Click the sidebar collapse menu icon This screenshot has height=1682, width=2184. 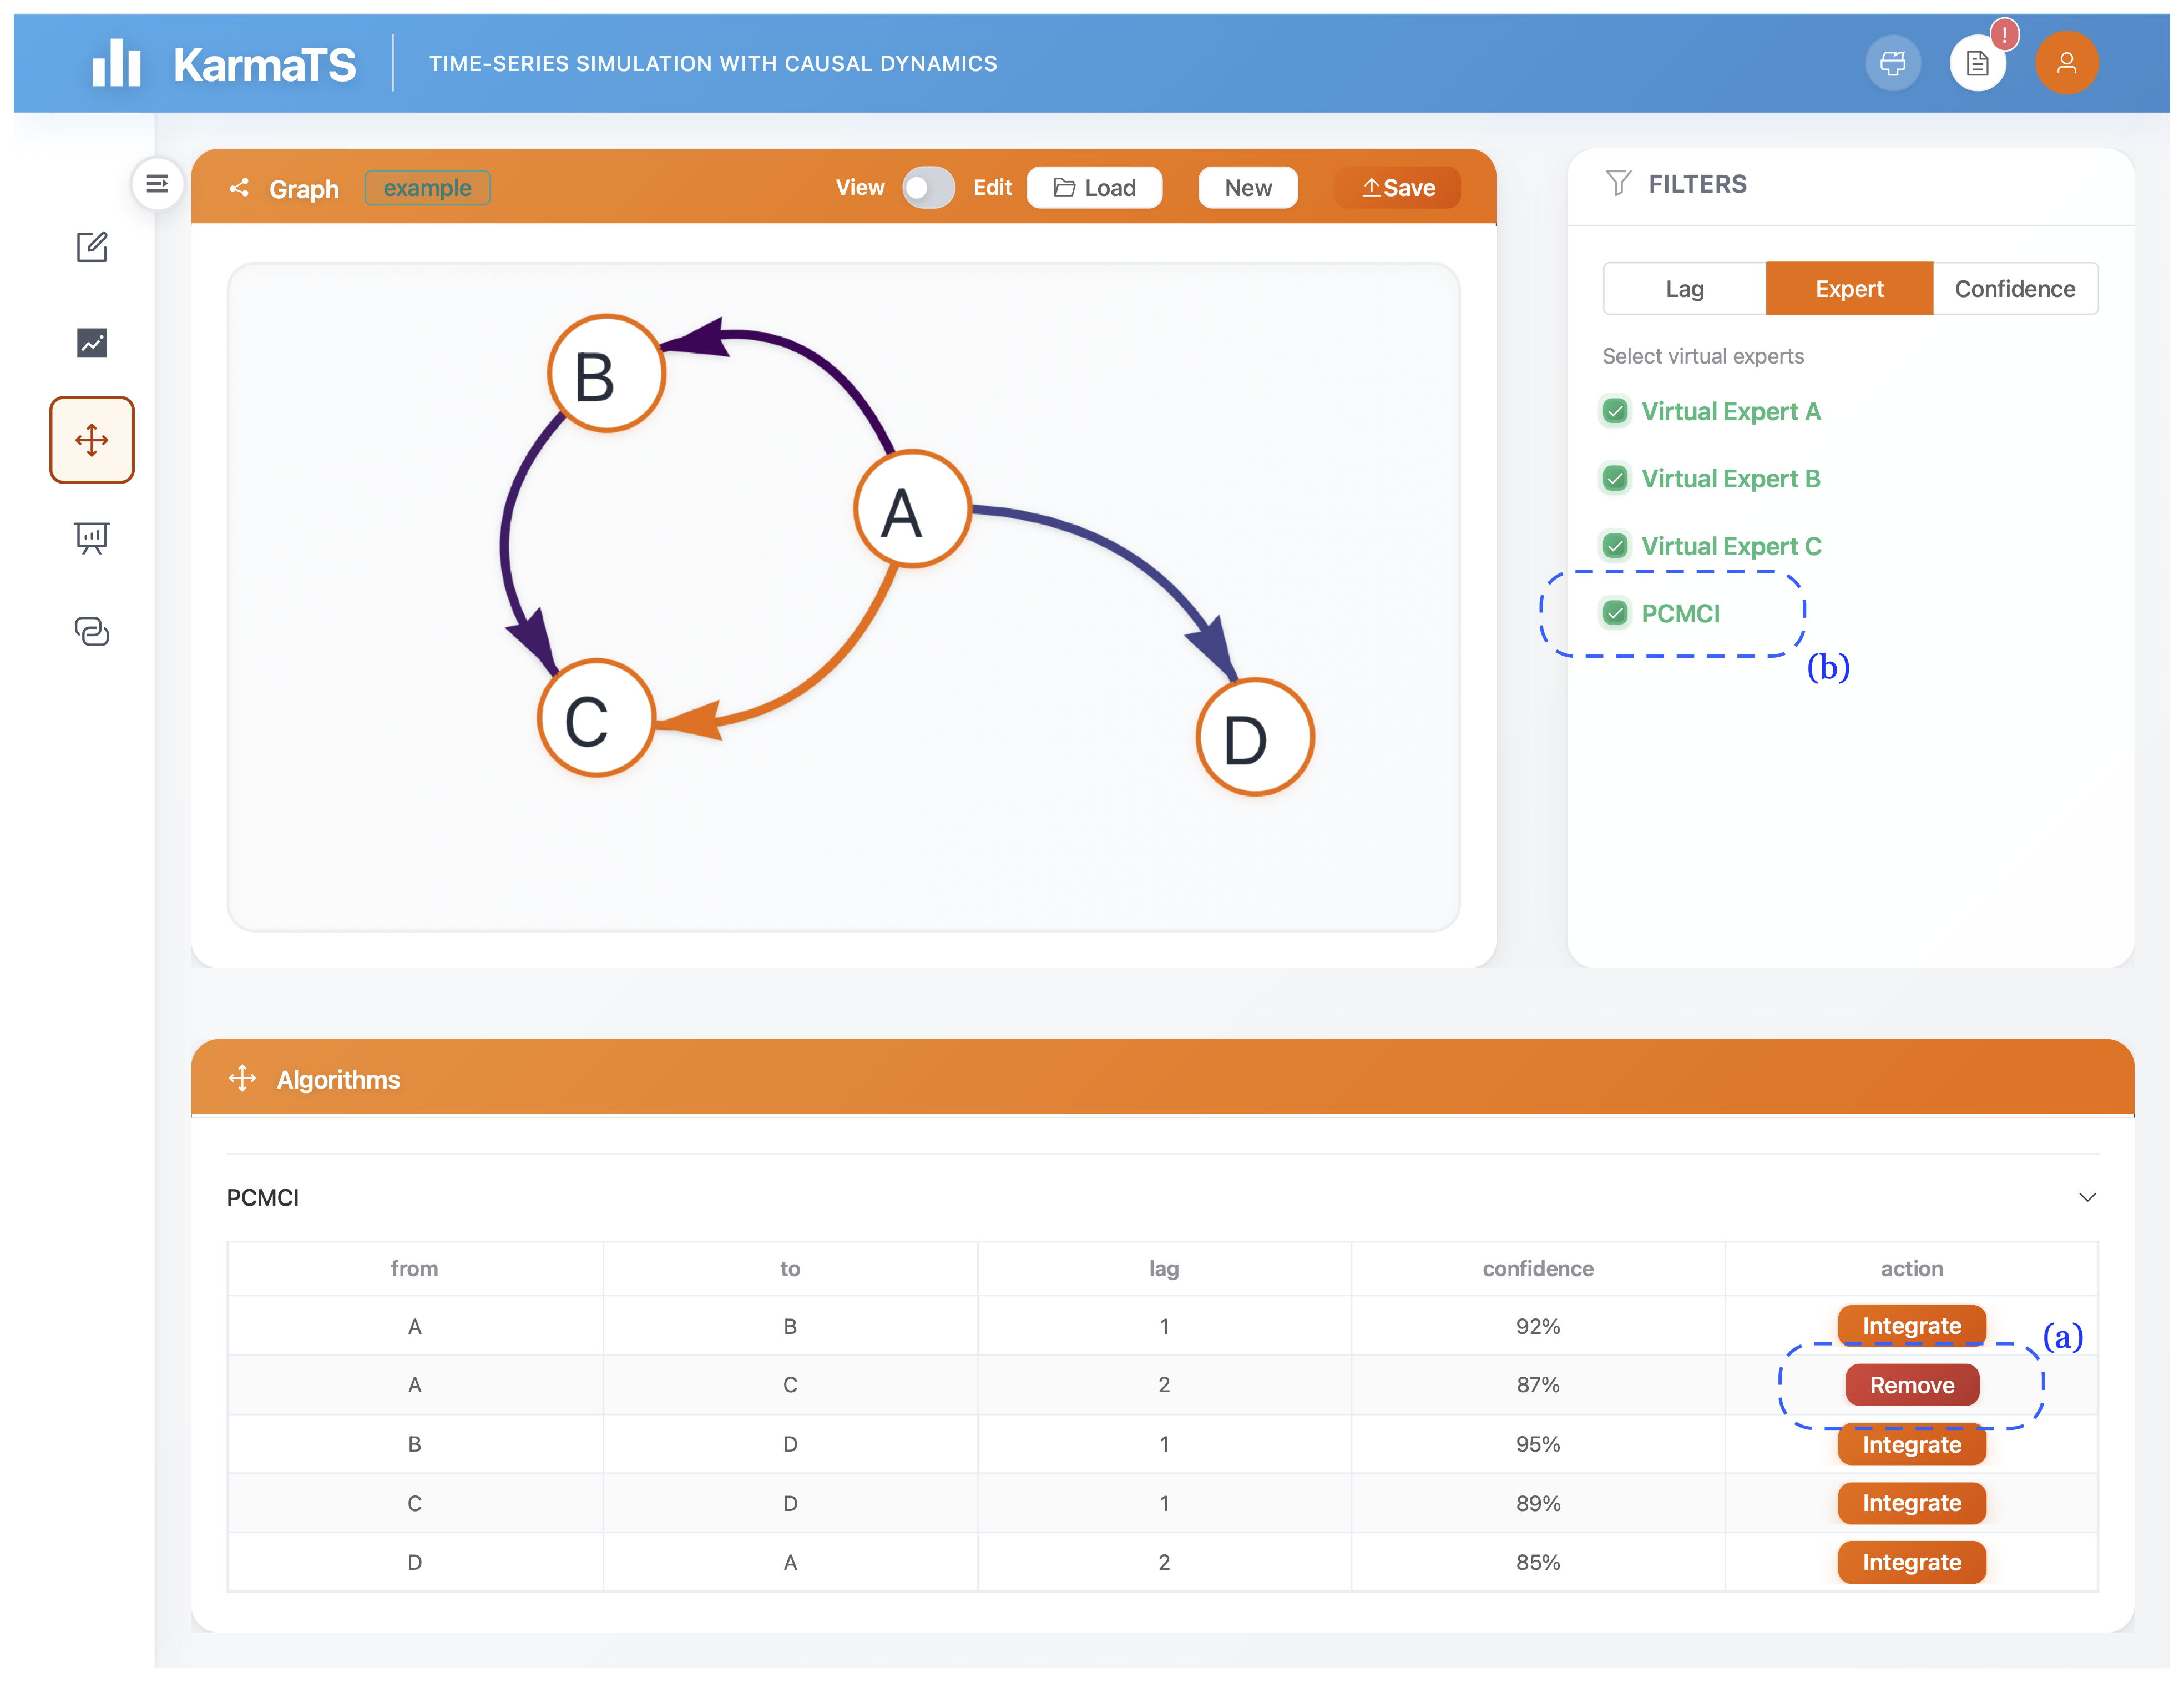[x=157, y=184]
